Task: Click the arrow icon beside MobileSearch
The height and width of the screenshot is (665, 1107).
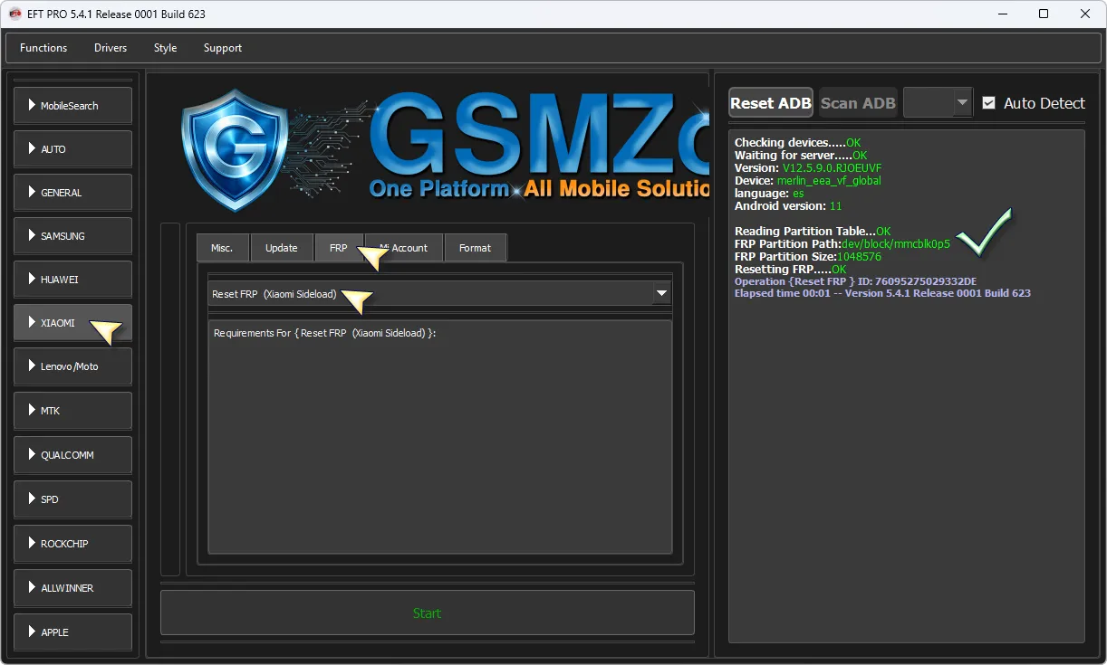Action: pos(32,105)
